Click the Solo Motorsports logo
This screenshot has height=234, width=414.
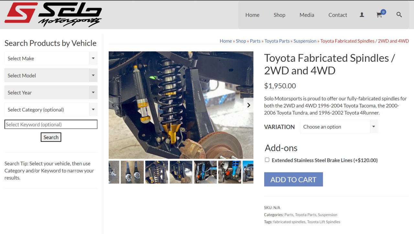(53, 15)
